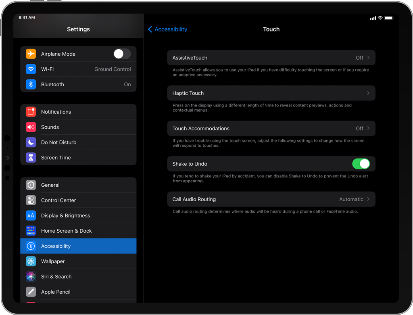Viewport: 413px width, 315px height.
Task: Select the Apple Pencil icon
Action: coord(31,292)
